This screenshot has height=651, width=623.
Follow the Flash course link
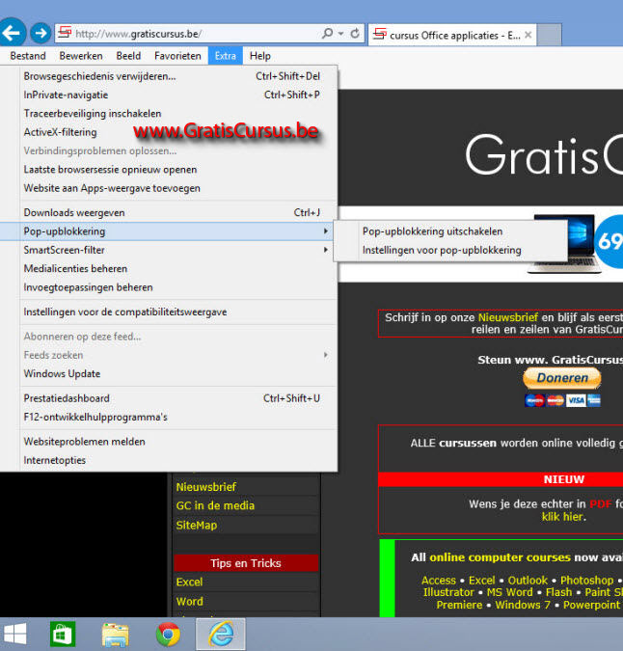[x=558, y=592]
